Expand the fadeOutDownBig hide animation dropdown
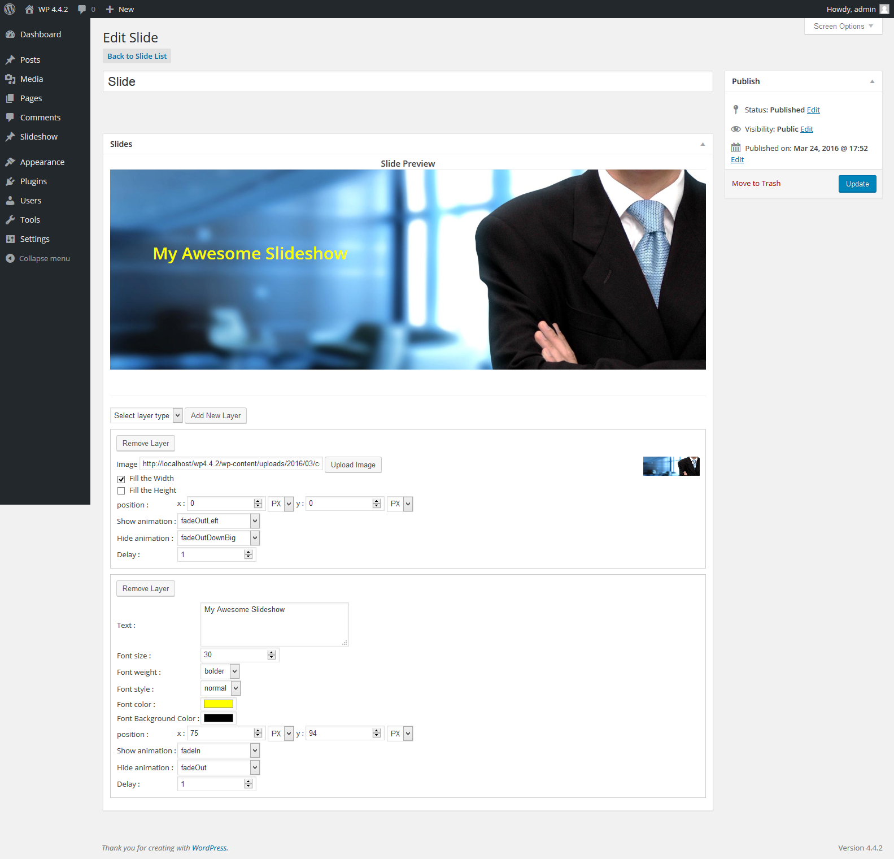894x859 pixels. click(x=219, y=538)
